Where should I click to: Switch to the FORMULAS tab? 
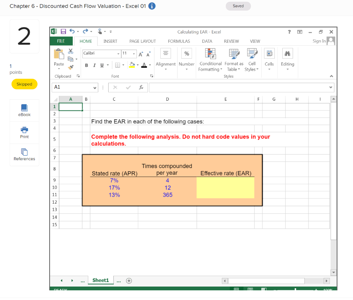coord(179,41)
